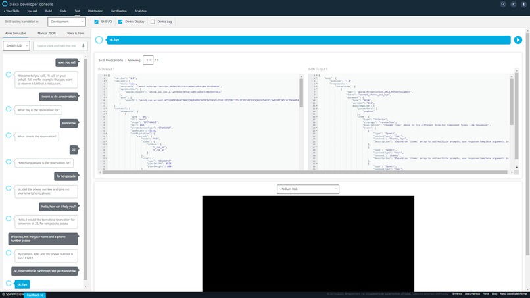Open the JC user account menu
Viewport: 530px width, 298px height.
[x=513, y=4]
